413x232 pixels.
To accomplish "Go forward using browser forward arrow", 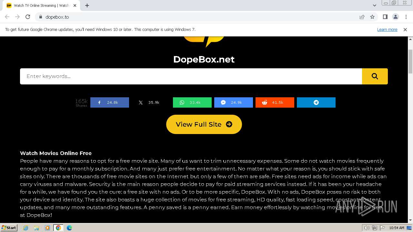I will coord(17,17).
